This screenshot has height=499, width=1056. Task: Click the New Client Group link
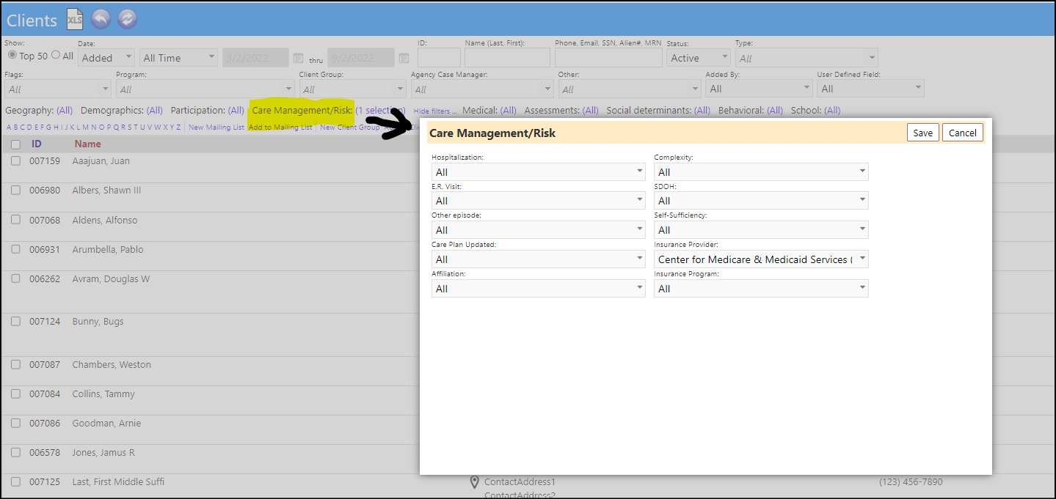coord(349,127)
